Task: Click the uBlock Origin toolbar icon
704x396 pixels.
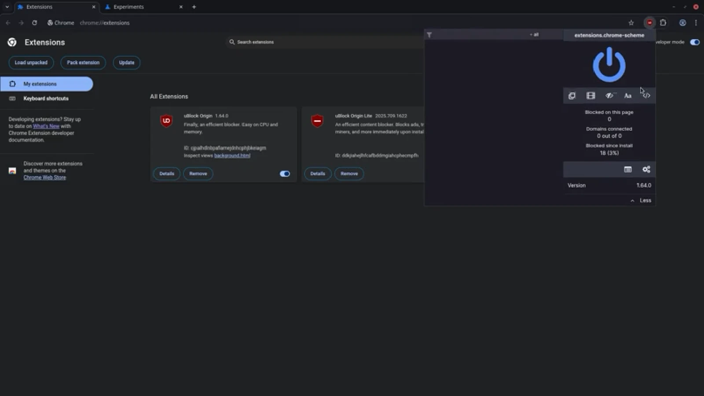Action: pyautogui.click(x=649, y=23)
